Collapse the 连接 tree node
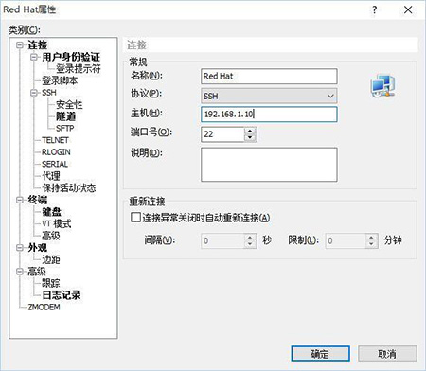The width and height of the screenshot is (426, 371). pos(20,44)
